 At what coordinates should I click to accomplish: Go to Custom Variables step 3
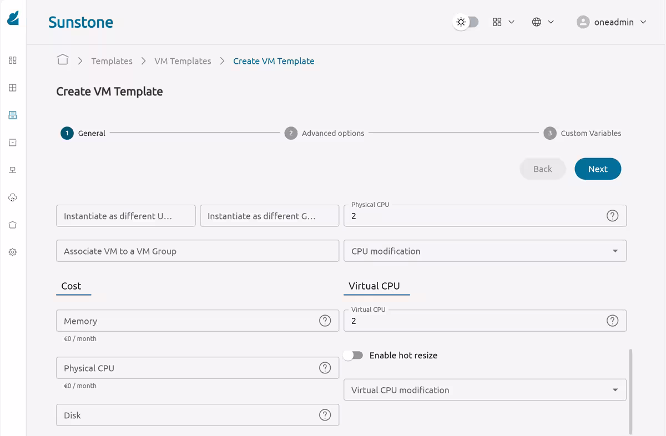[x=582, y=133]
